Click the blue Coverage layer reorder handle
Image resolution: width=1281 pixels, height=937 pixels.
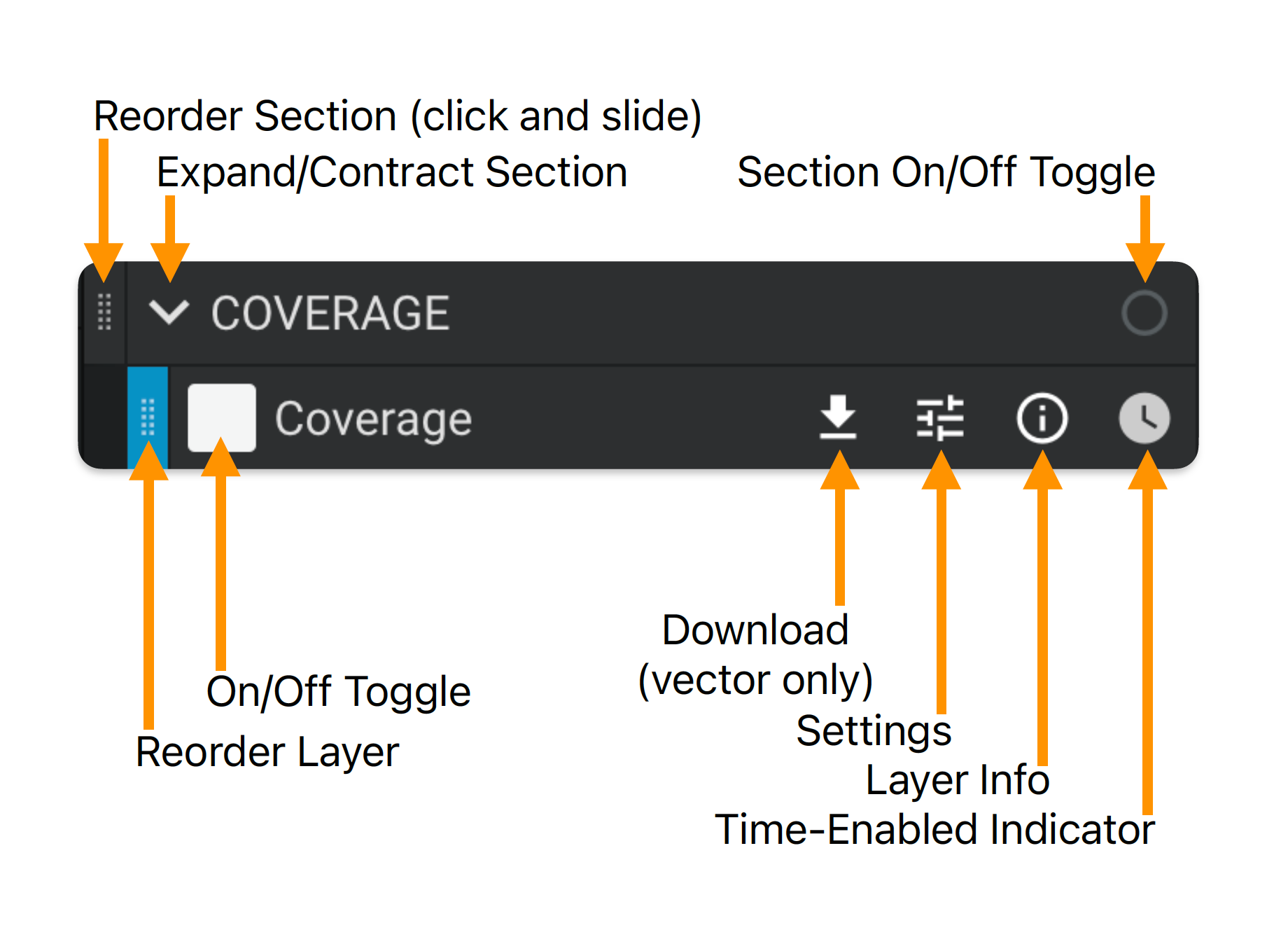pos(148,417)
